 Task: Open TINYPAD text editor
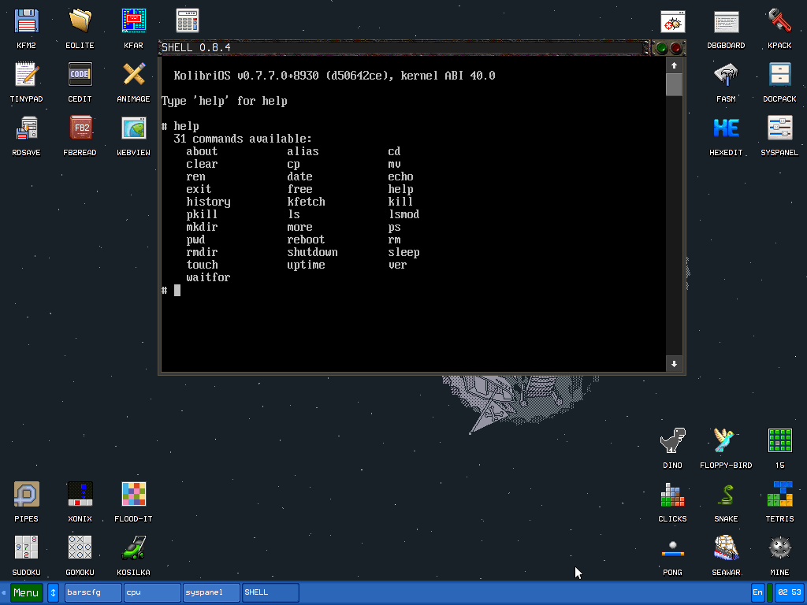pos(26,72)
